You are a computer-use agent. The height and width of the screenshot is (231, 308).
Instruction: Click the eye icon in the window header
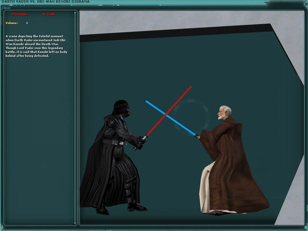(7, 8)
